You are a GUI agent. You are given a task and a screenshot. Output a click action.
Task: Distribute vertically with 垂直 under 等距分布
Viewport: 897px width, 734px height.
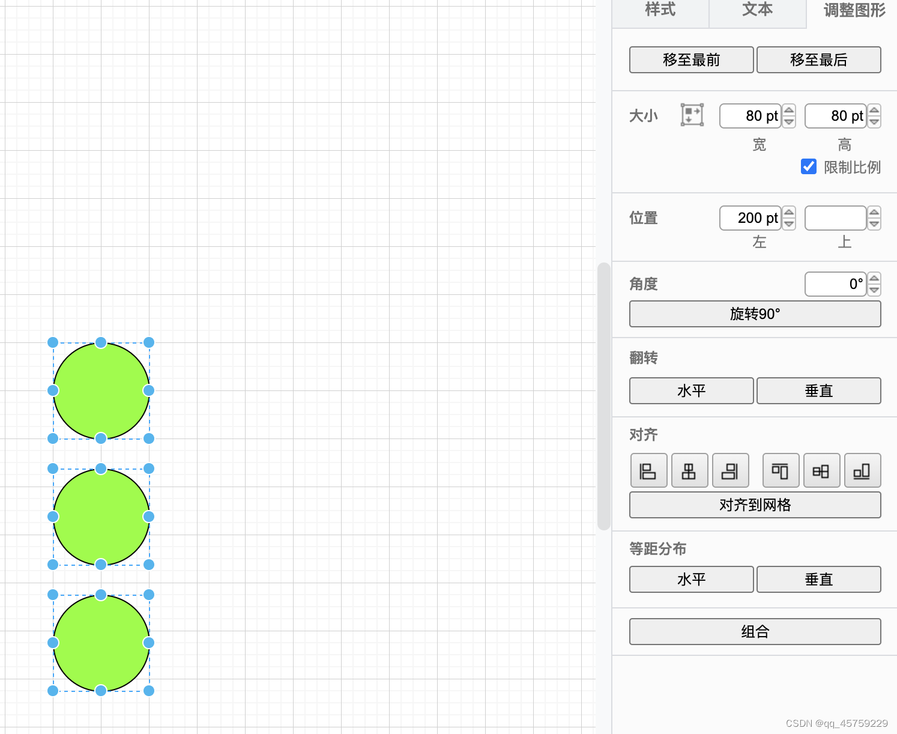pos(819,580)
